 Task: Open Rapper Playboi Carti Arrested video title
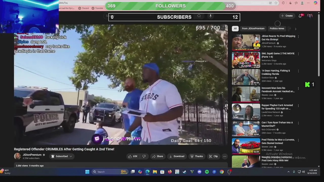[x=277, y=107]
